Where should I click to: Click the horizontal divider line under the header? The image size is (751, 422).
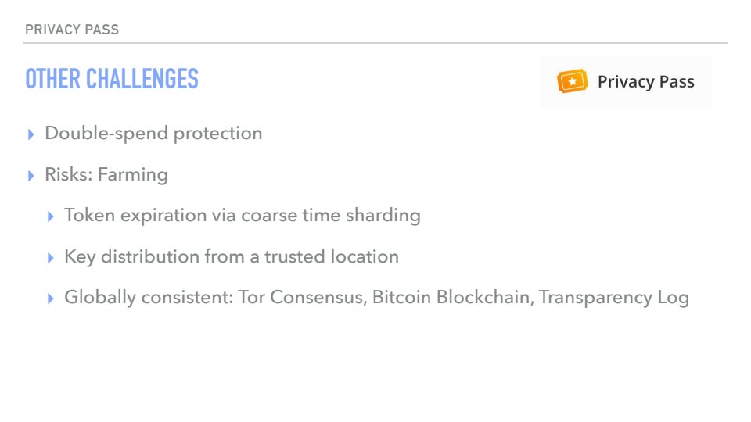[375, 43]
